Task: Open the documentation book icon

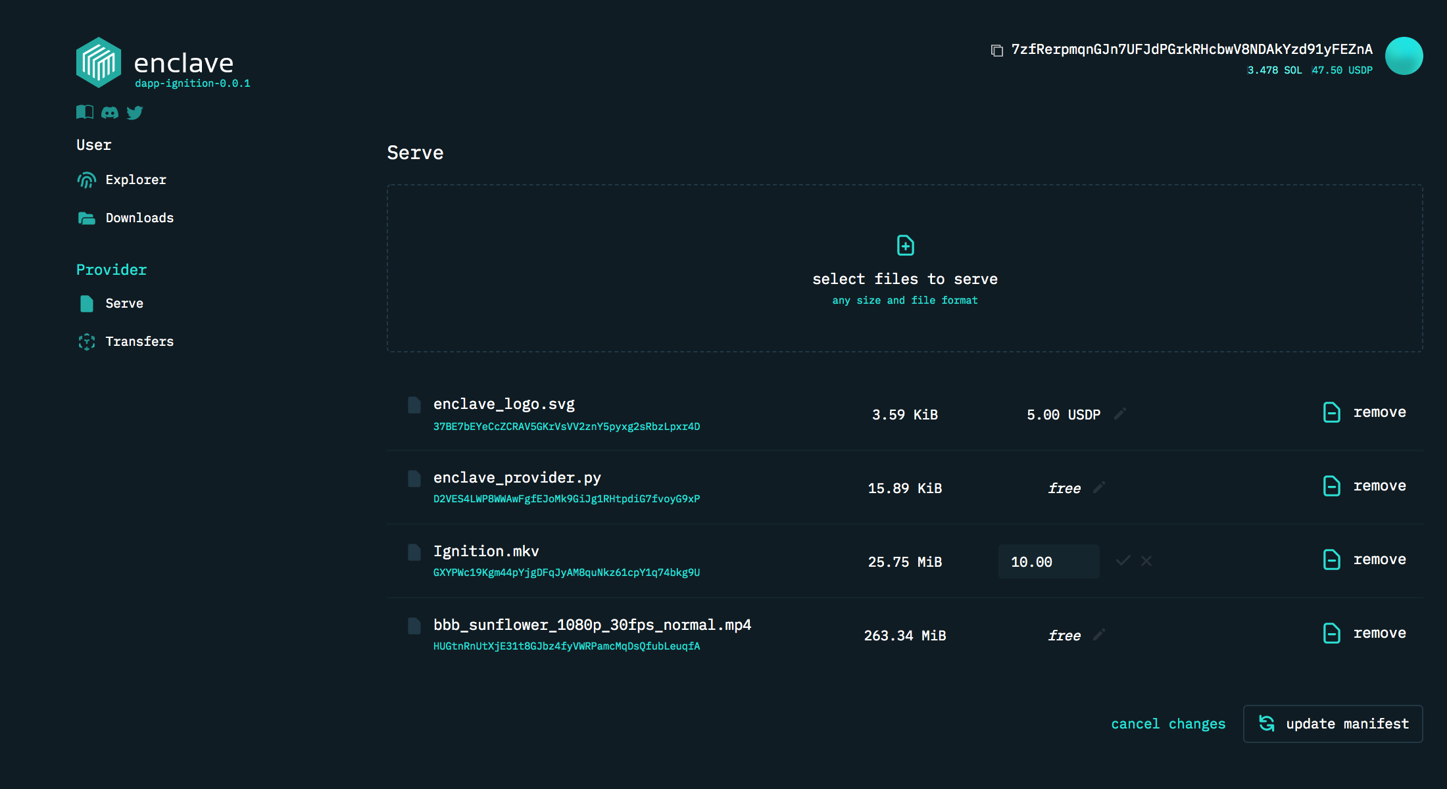Action: (85, 112)
